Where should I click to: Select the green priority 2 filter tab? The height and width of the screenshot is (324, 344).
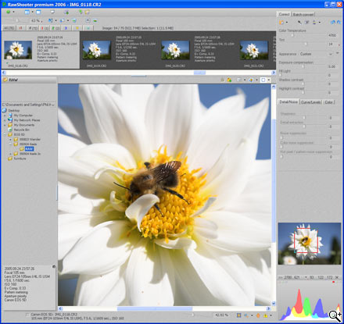(x=56, y=28)
